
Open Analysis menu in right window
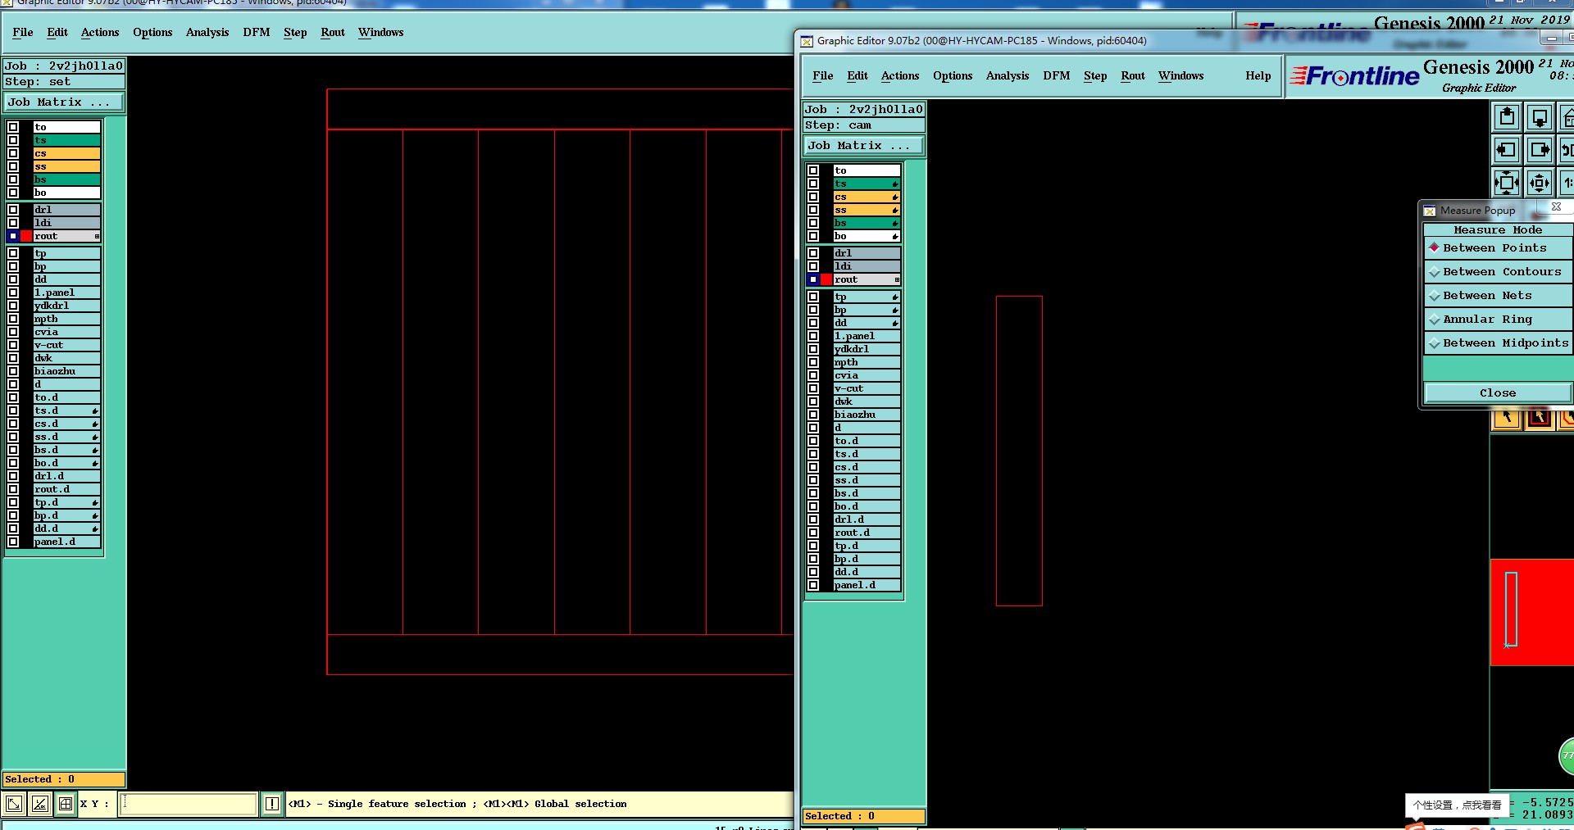point(1008,75)
